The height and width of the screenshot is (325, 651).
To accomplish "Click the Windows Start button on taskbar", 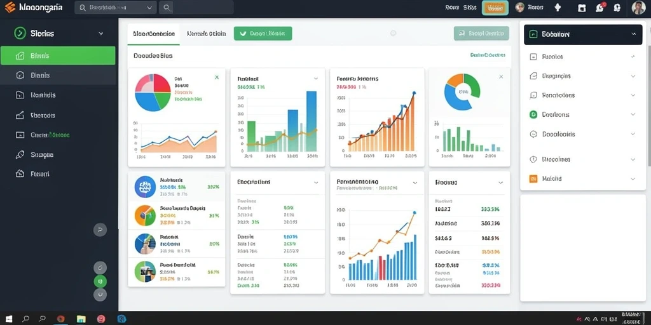I will coord(8,319).
